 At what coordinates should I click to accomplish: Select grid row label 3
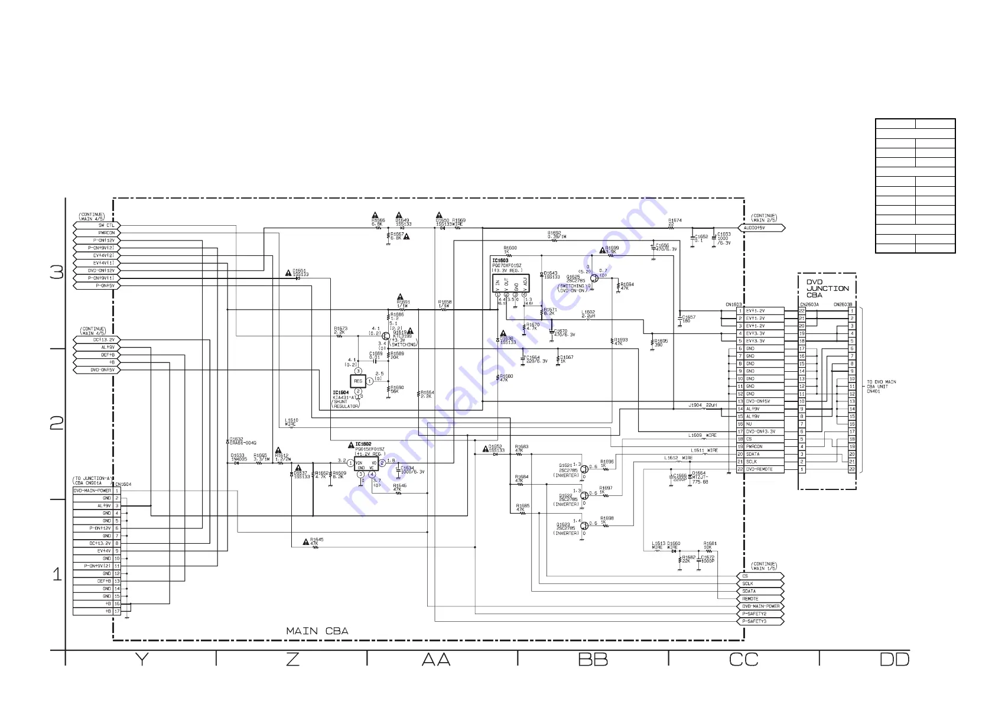point(57,272)
